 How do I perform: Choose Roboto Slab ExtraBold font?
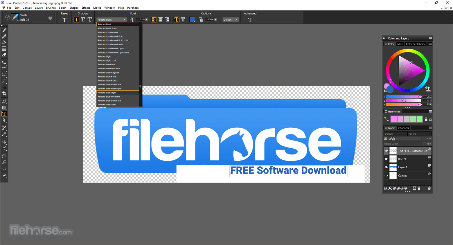pyautogui.click(x=118, y=84)
